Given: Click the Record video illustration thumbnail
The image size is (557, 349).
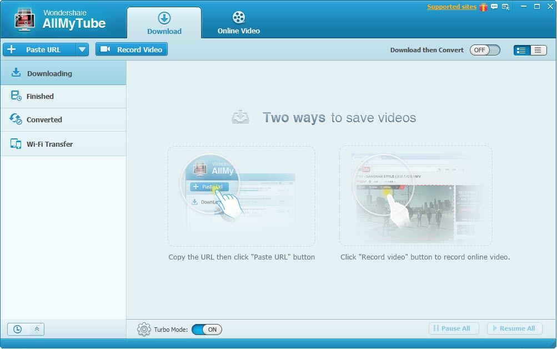Looking at the screenshot, I should pos(415,196).
